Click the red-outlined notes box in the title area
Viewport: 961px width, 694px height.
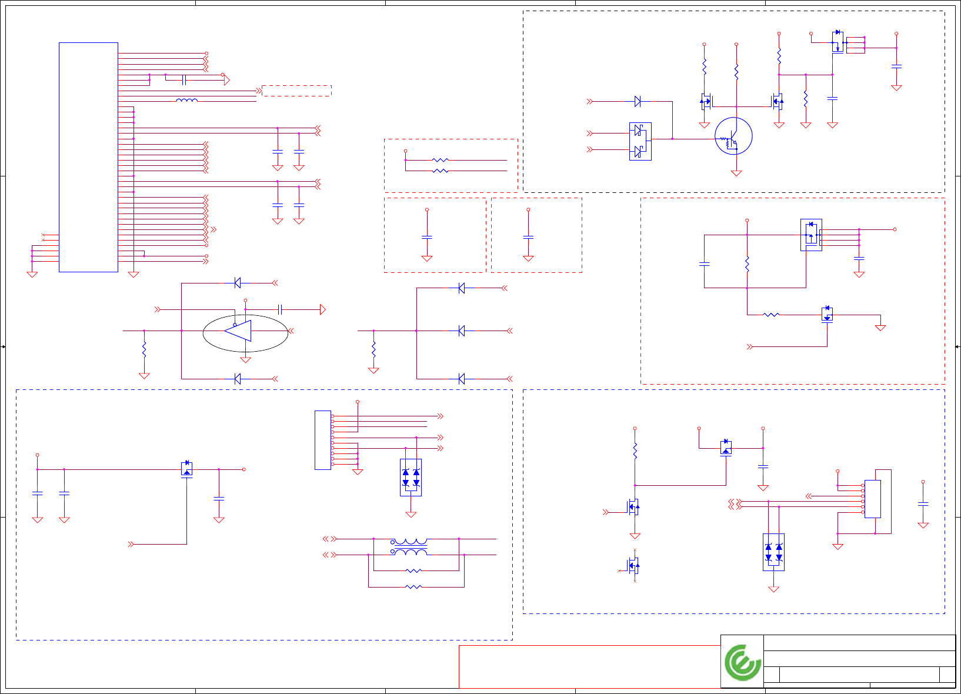pos(589,667)
